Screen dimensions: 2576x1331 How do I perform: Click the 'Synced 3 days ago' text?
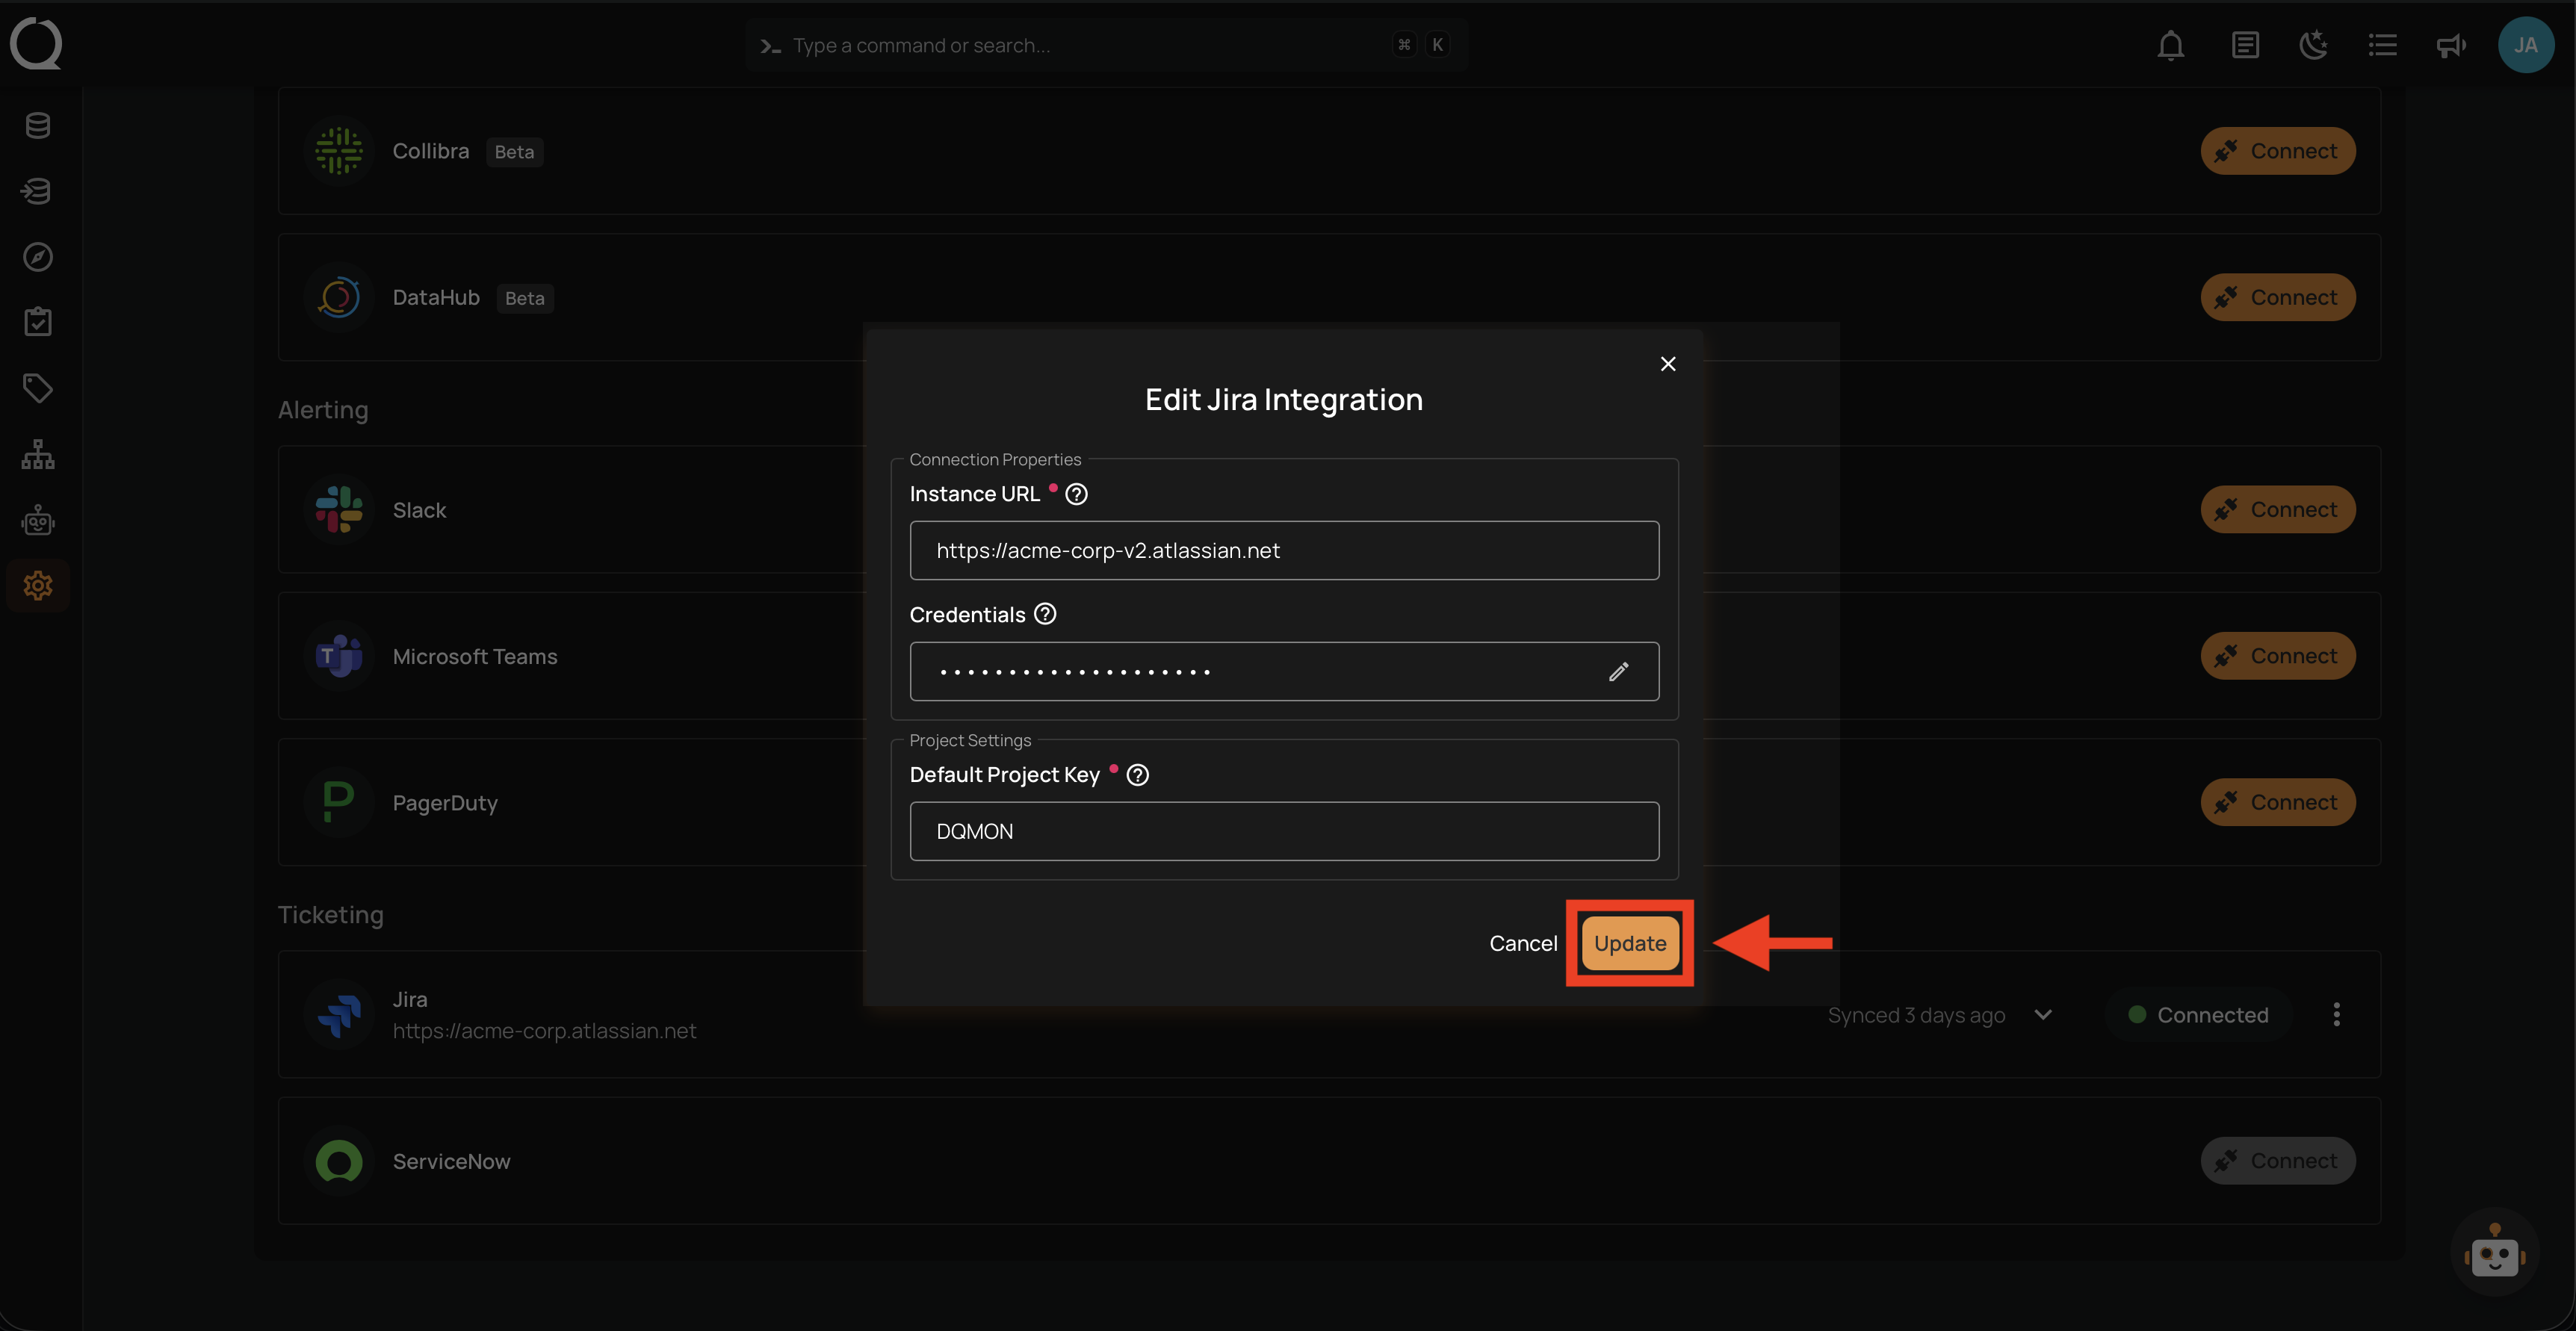1916,1015
